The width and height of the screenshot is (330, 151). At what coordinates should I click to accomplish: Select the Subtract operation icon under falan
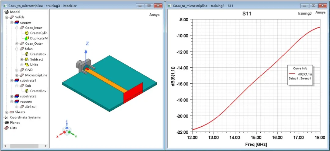point(27,59)
